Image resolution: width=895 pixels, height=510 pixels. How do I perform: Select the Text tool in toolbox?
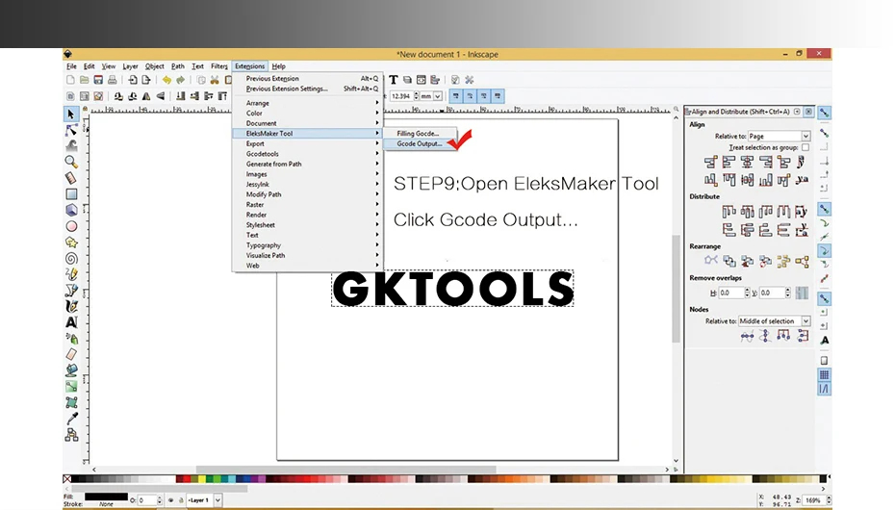pos(71,322)
